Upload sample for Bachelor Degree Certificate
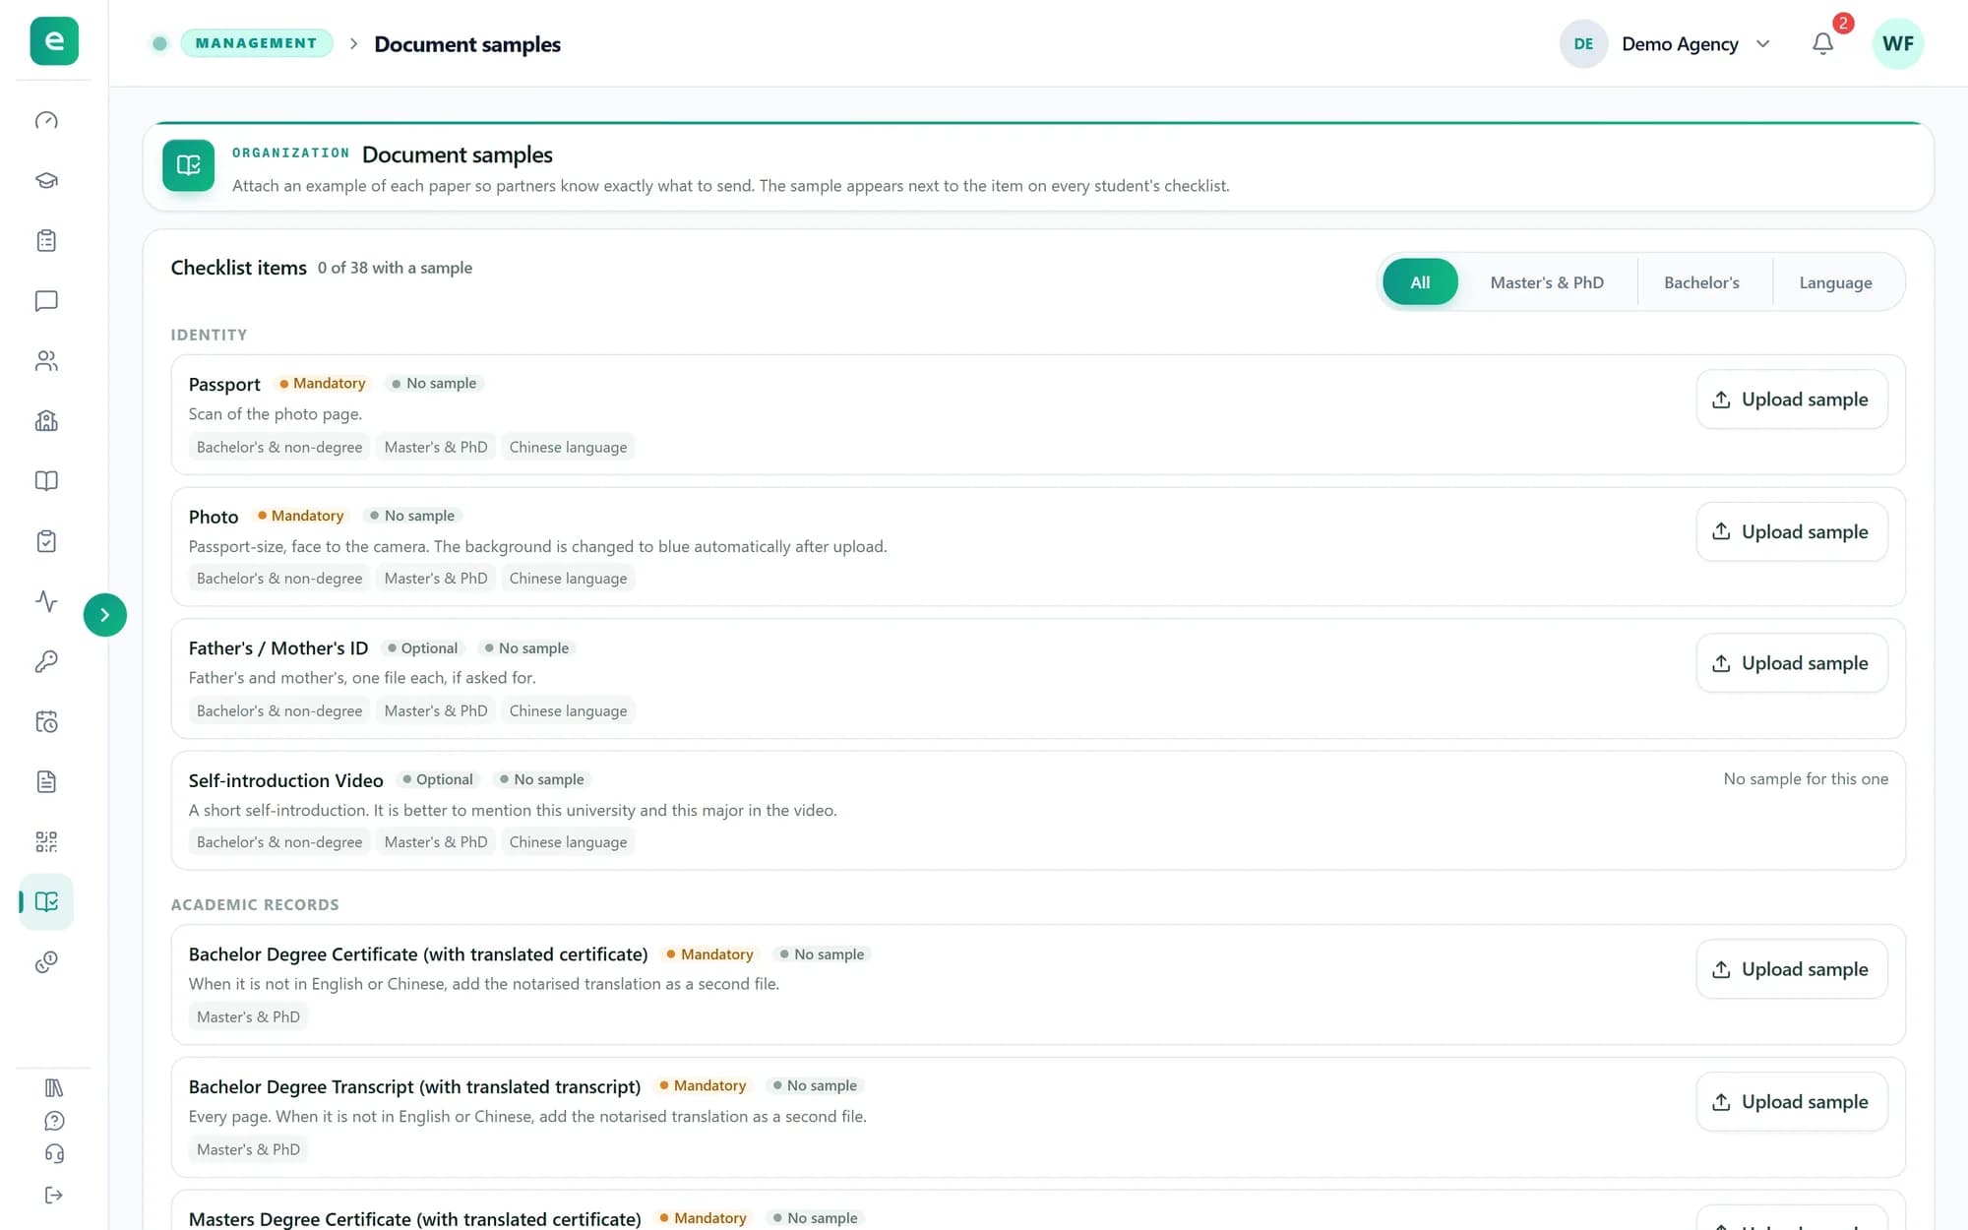1968x1230 pixels. pos(1791,969)
